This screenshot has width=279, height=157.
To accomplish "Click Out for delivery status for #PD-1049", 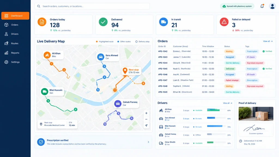I will click(233, 92).
